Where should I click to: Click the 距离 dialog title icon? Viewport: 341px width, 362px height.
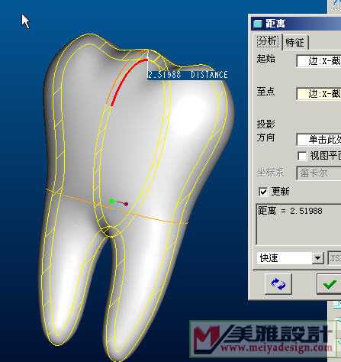click(x=258, y=24)
